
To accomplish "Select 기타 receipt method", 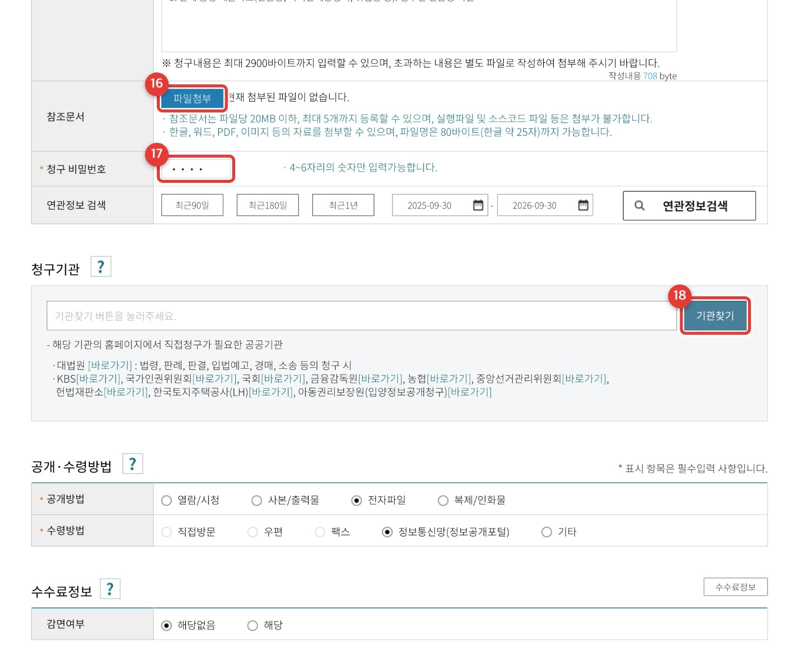I will [x=547, y=532].
